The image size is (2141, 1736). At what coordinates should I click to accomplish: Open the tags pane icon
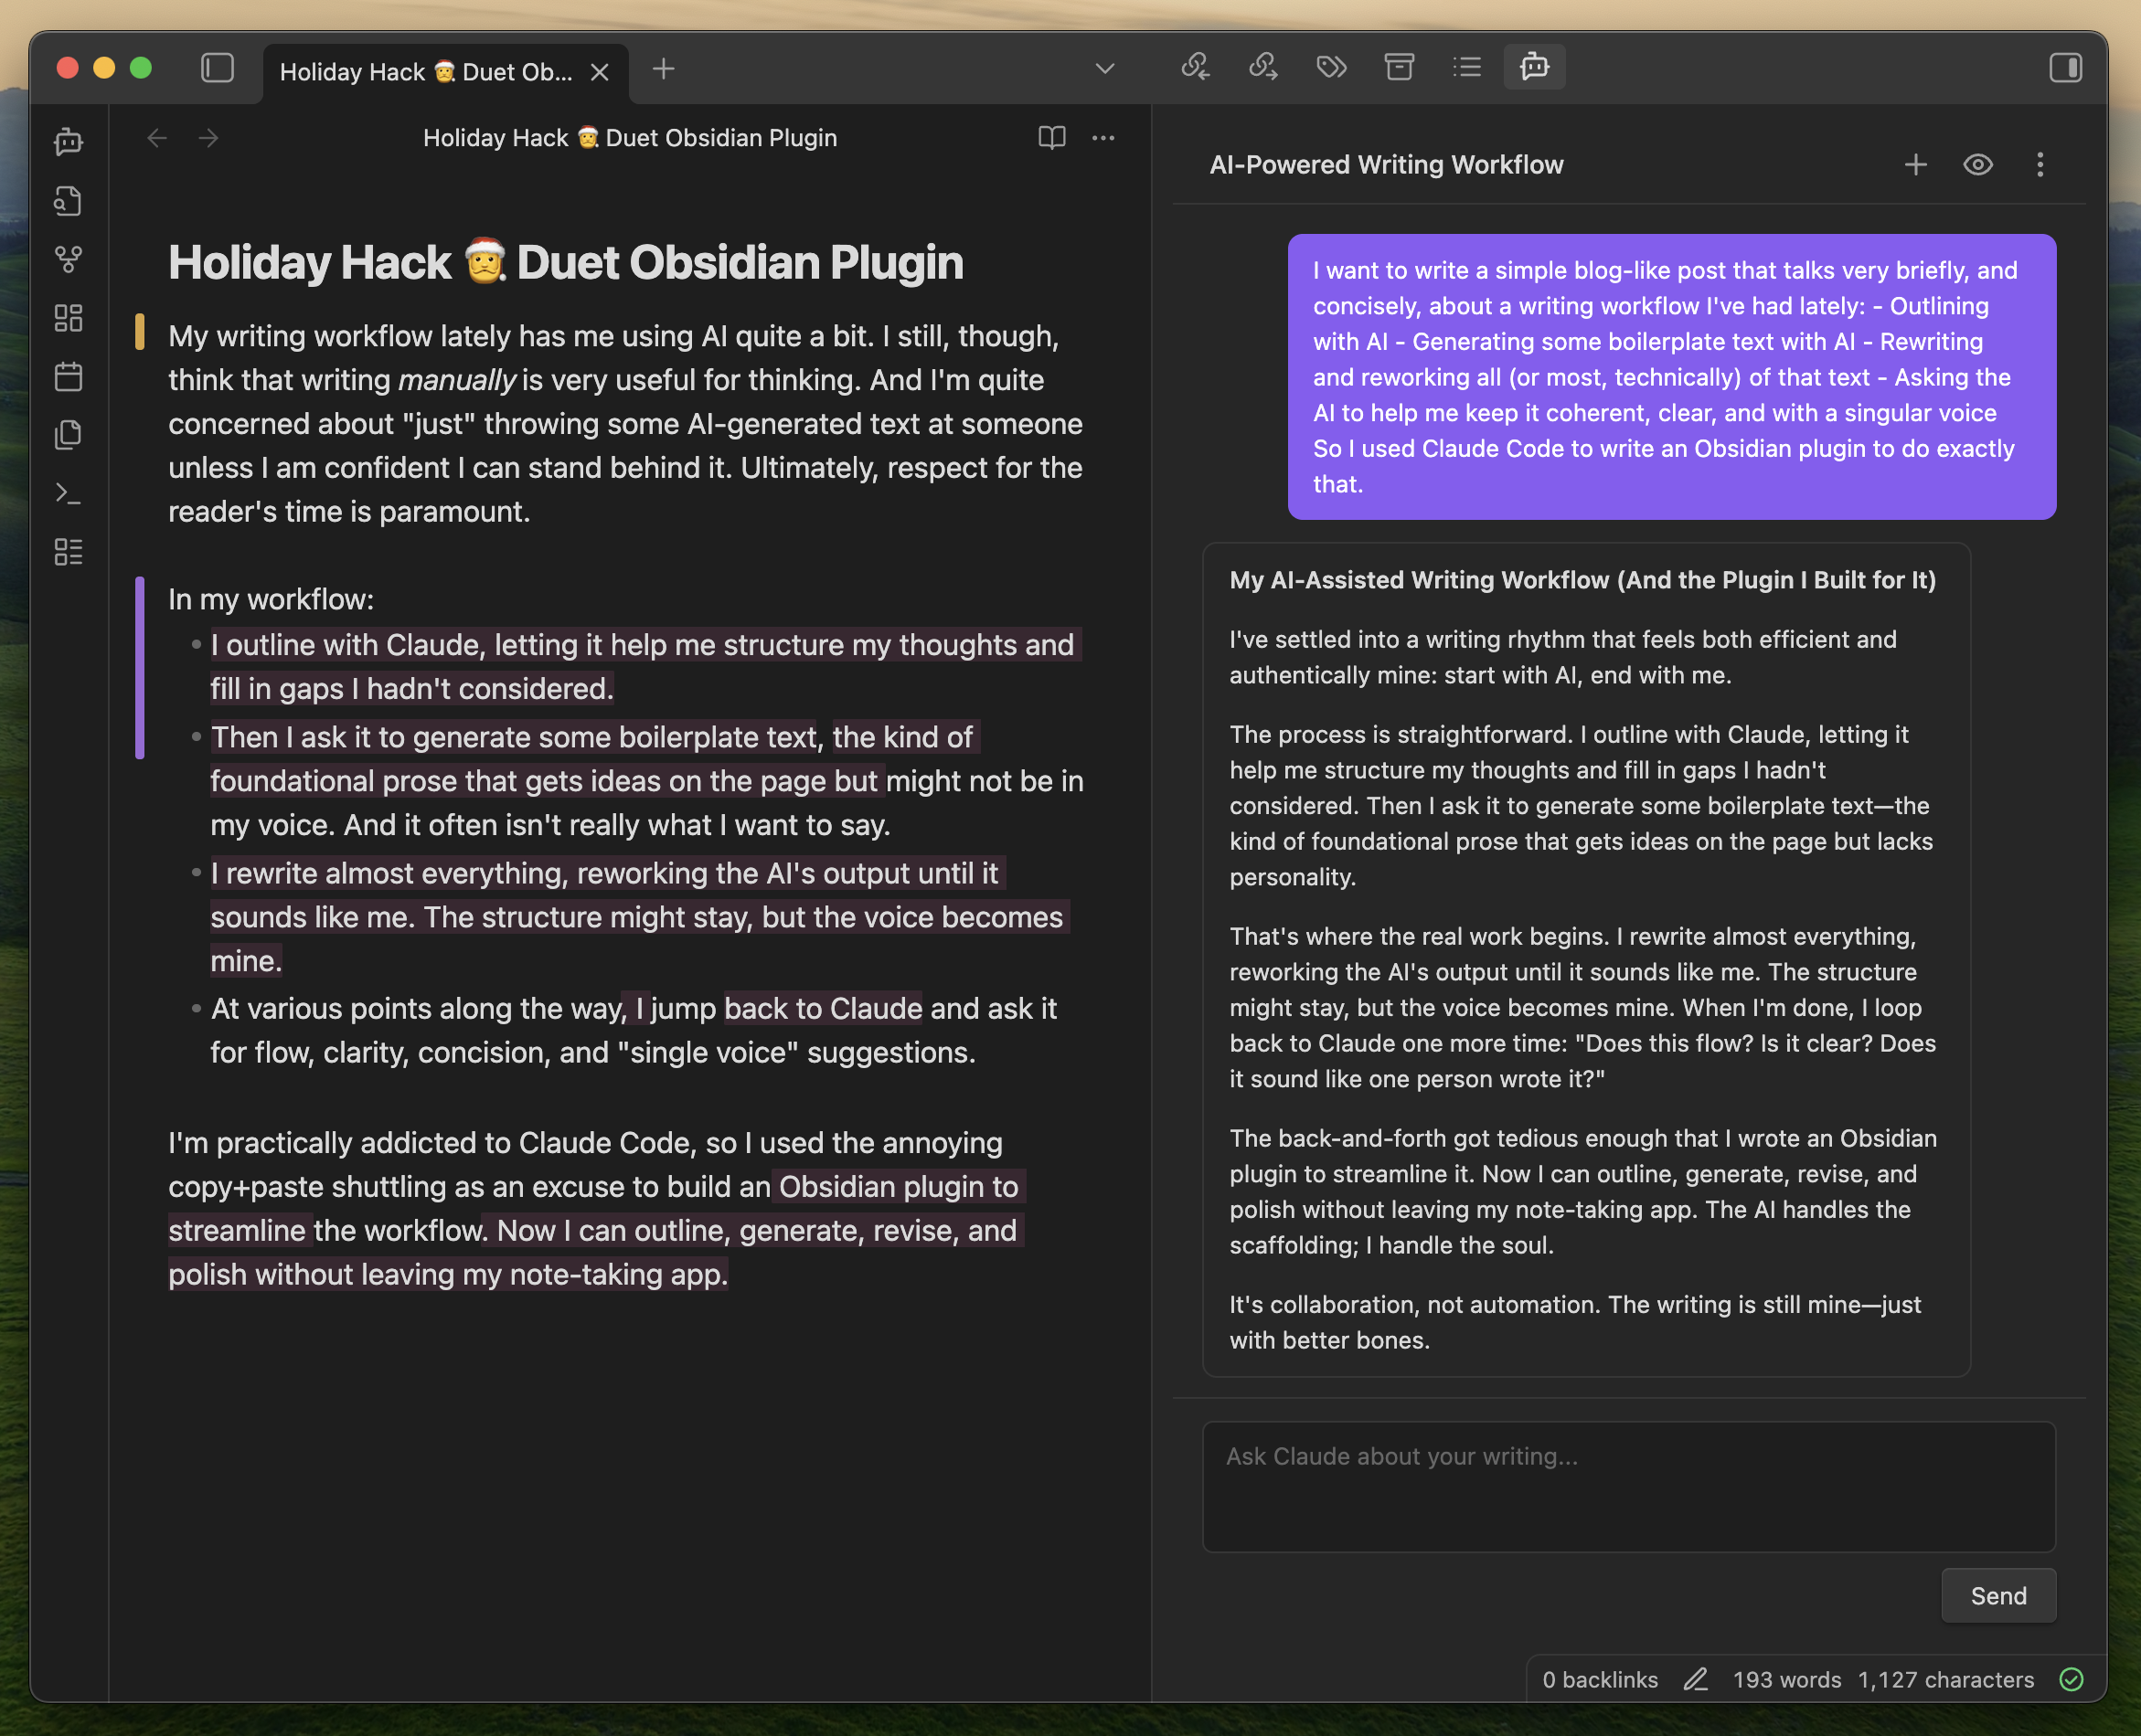(x=1331, y=67)
